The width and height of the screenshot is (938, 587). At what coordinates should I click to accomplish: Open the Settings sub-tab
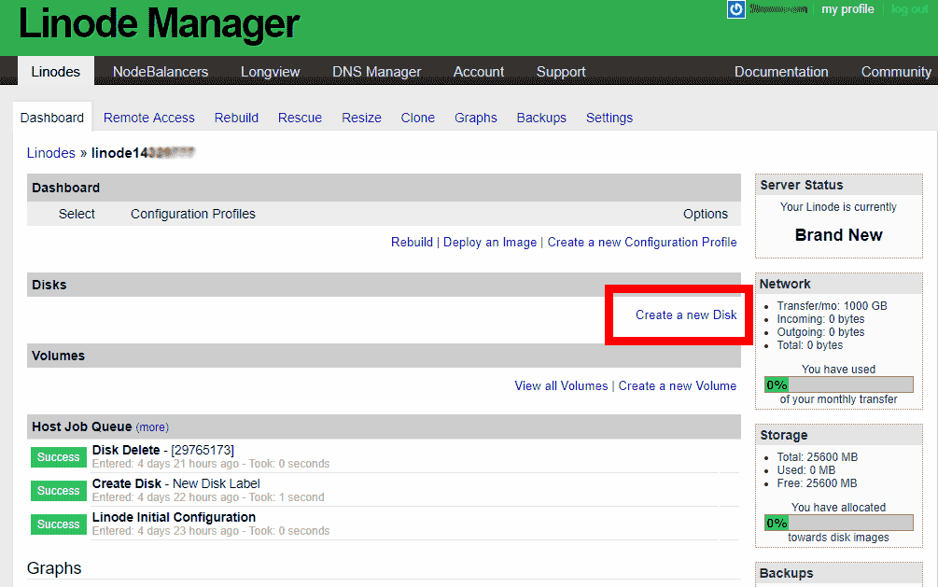[x=609, y=118]
